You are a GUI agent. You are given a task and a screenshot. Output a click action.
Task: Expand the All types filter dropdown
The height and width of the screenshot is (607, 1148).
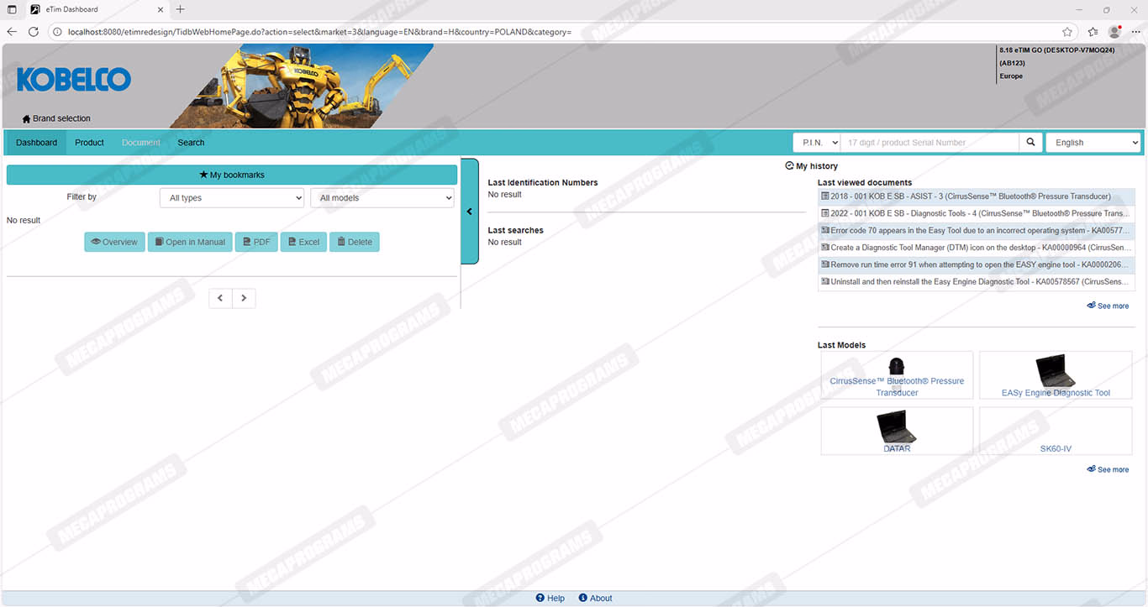pos(231,198)
